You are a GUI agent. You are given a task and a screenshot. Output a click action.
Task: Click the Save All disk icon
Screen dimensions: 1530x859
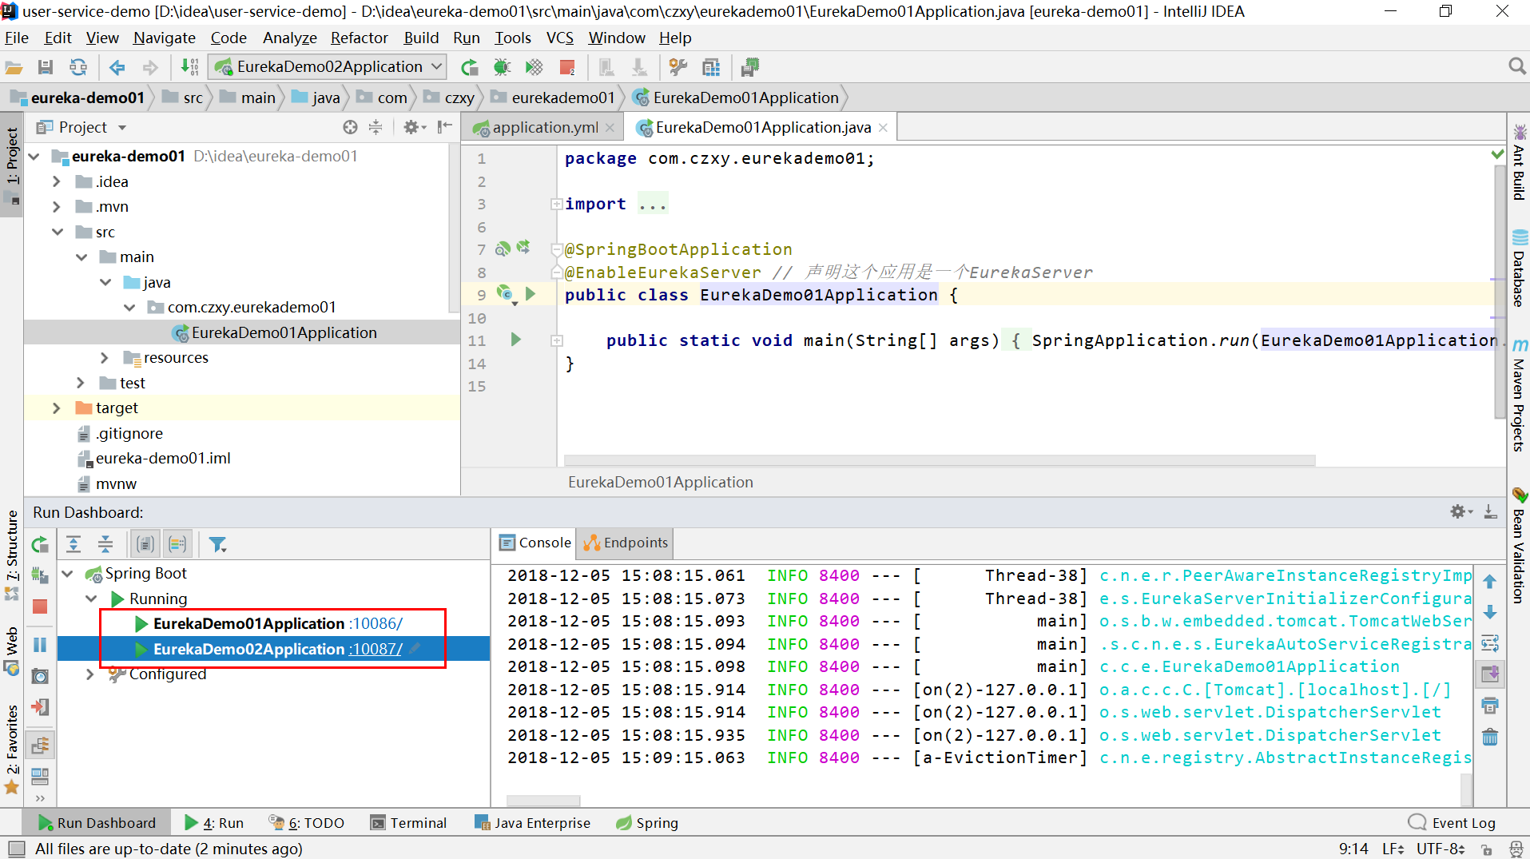pyautogui.click(x=46, y=67)
